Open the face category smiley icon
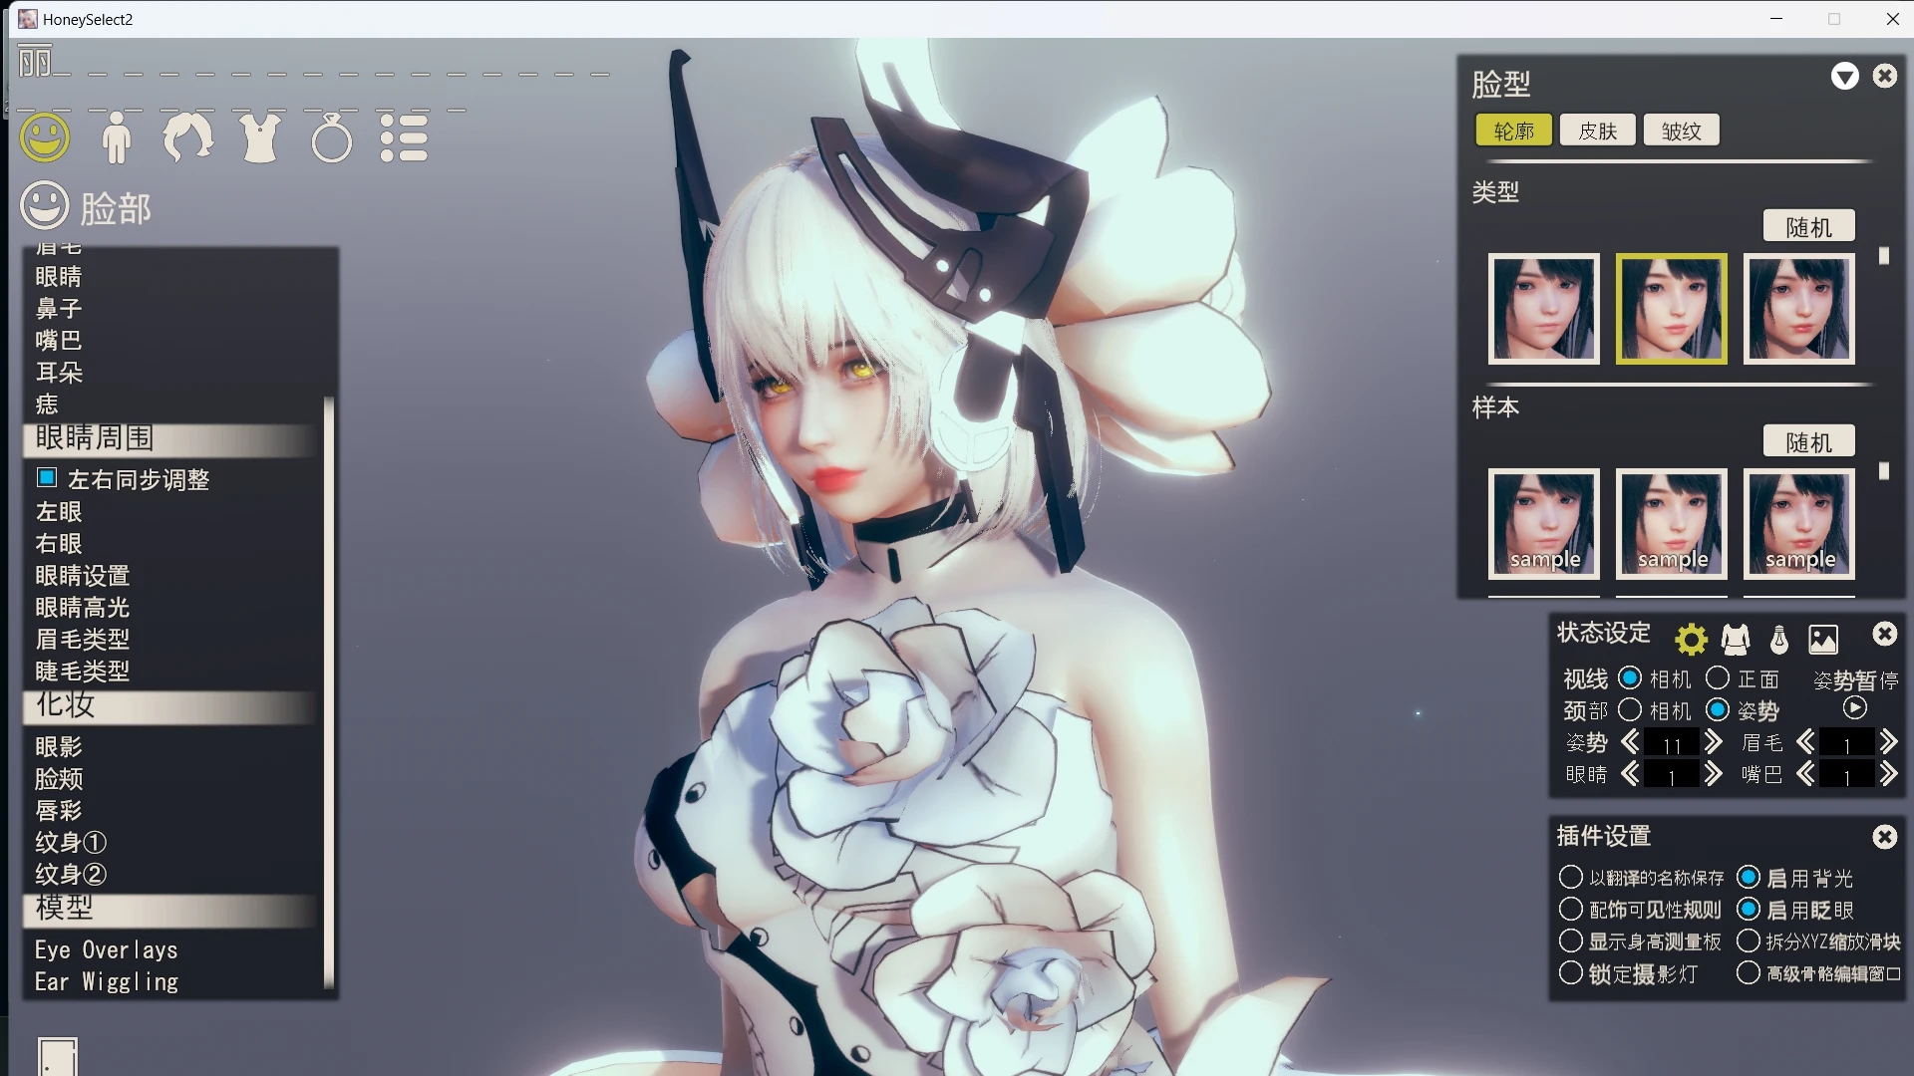 [x=45, y=137]
